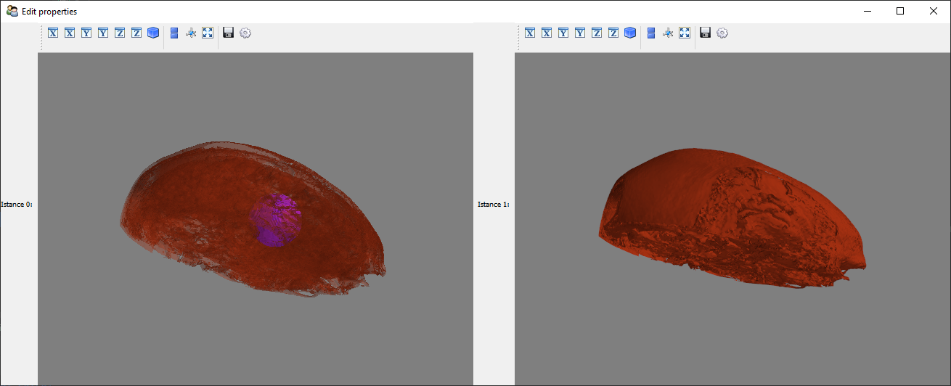Toggle the axes orientation icon in Istance 0 toolbar

click(x=191, y=33)
